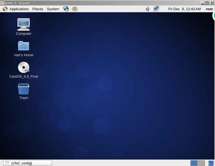The image size is (215, 166).
Task: Open the root user menu
Action: click(209, 9)
